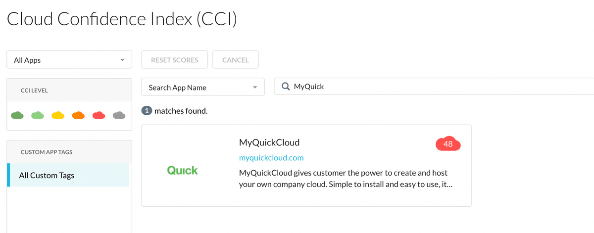Filter by red cloud CCI level
The image size is (594, 233).
click(x=99, y=115)
